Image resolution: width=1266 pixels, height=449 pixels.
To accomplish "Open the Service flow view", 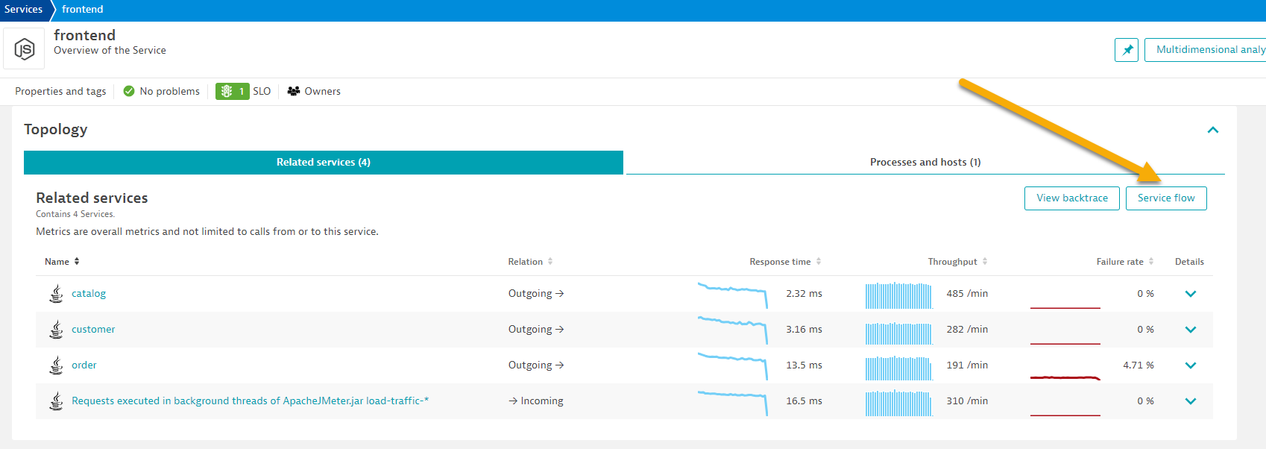I will [1165, 198].
